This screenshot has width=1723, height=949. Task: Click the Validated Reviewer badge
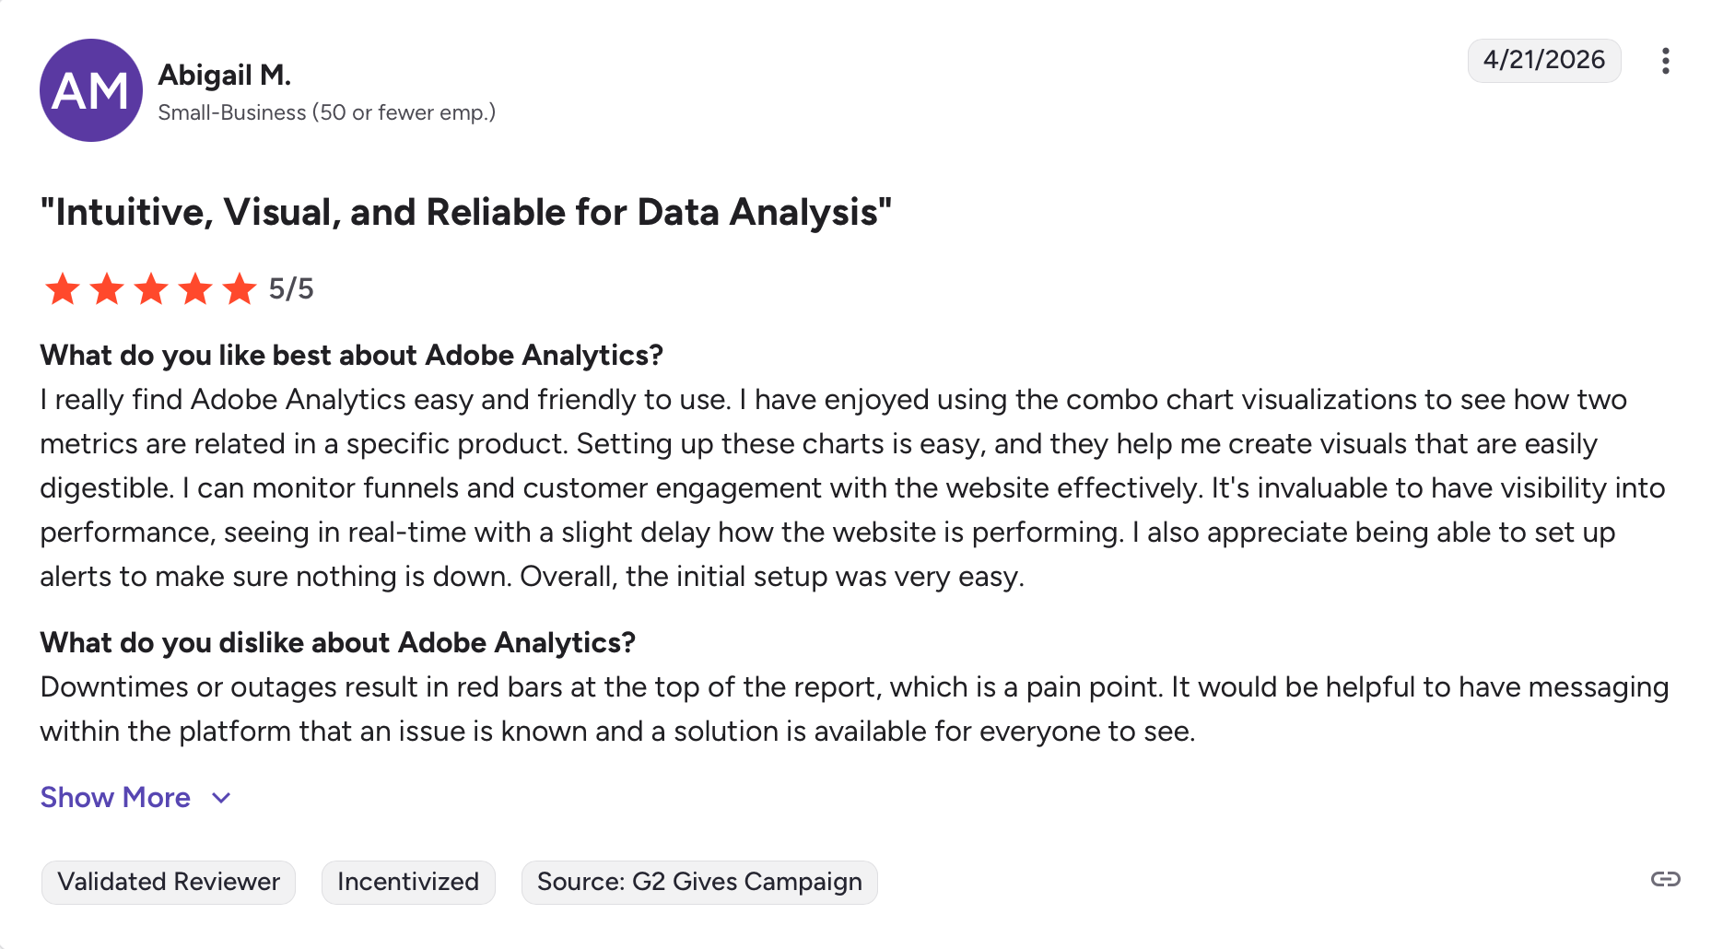click(x=169, y=882)
